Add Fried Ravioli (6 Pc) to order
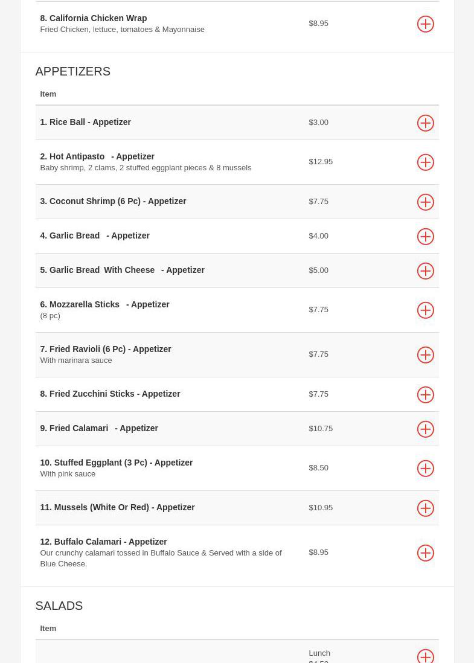Image resolution: width=474 pixels, height=663 pixels. (425, 355)
